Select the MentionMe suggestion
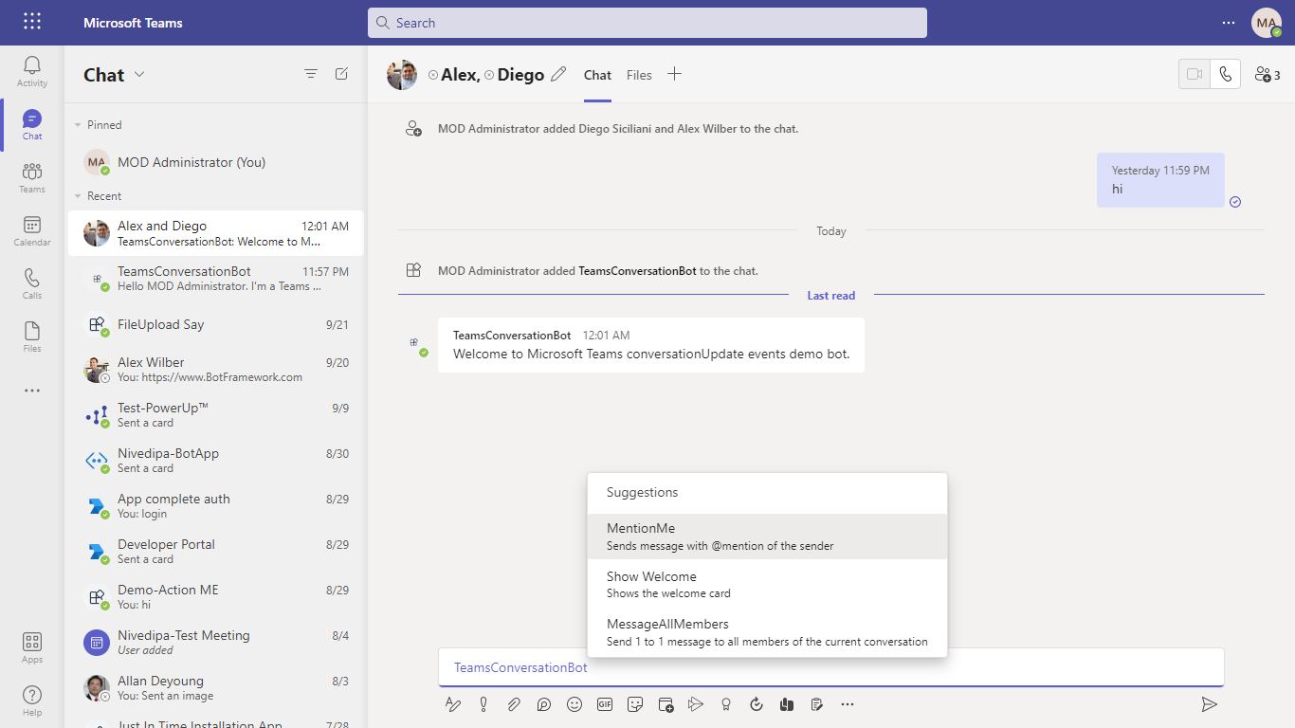The height and width of the screenshot is (728, 1295). 767,537
